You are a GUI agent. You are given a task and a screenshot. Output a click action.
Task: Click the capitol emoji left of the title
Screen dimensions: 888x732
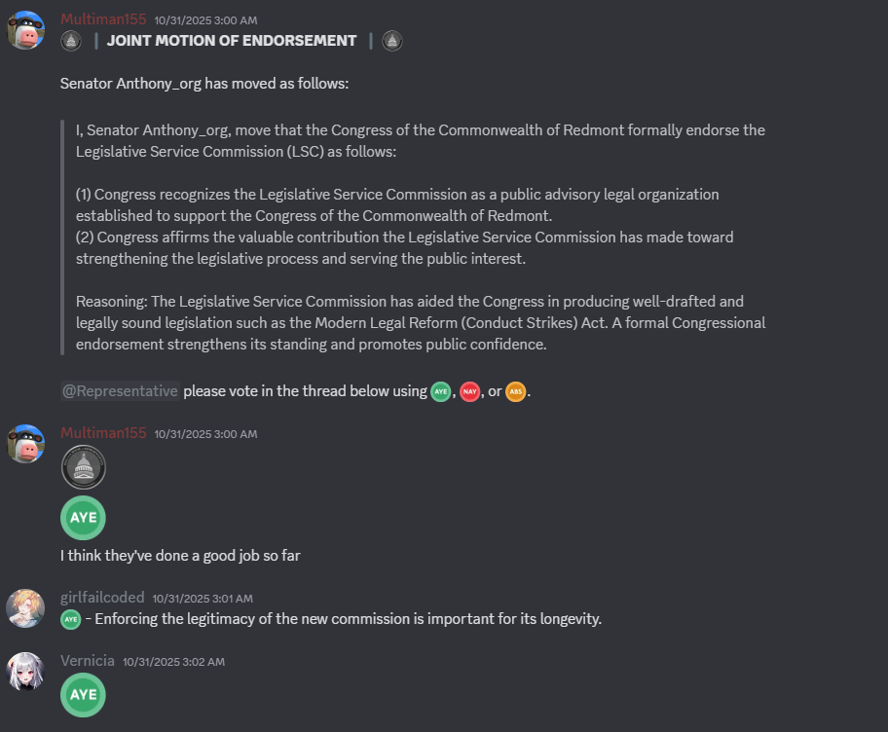click(70, 40)
